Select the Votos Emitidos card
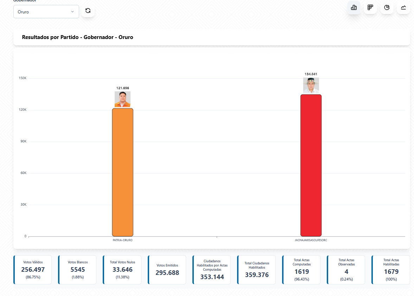Viewport: 414px width, 296px height. point(167,270)
